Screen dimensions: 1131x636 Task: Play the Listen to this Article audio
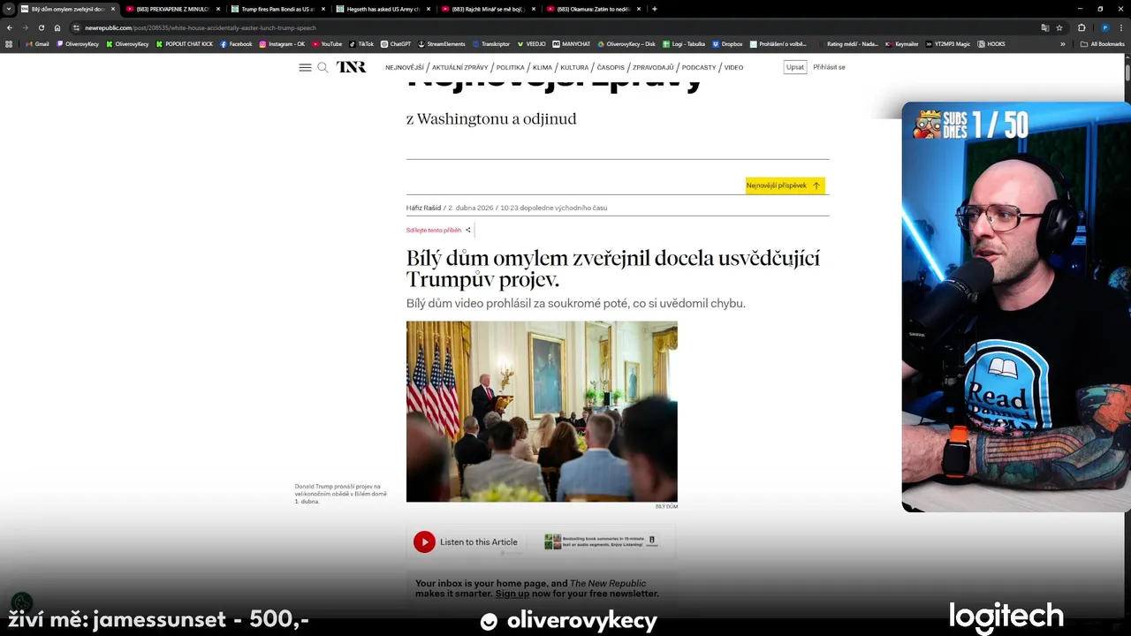click(424, 542)
